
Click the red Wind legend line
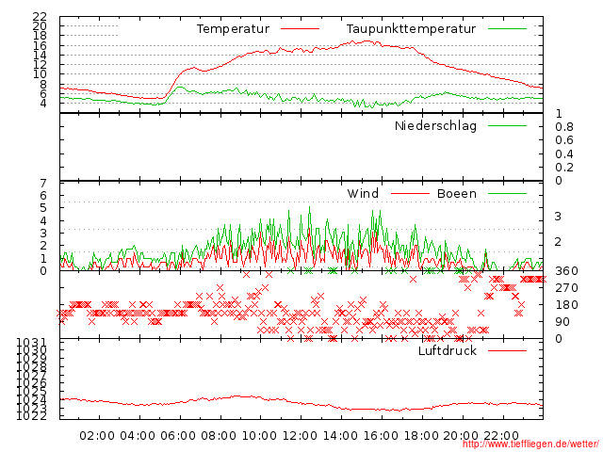(x=410, y=193)
